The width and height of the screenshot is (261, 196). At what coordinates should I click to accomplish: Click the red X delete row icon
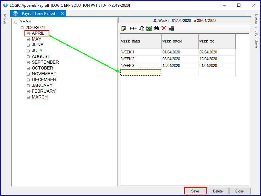164,28
